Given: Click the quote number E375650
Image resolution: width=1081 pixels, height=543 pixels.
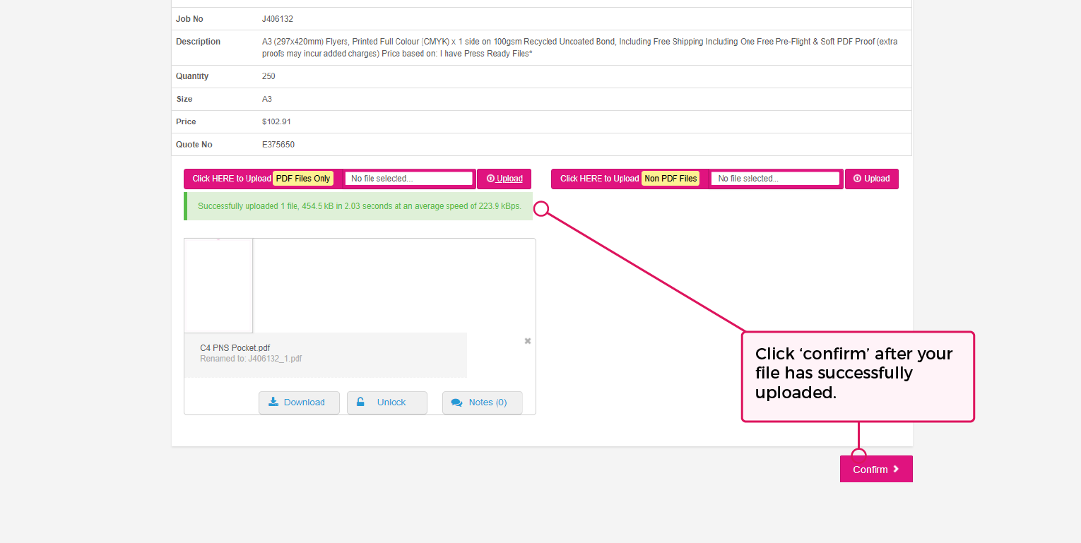Looking at the screenshot, I should point(278,145).
